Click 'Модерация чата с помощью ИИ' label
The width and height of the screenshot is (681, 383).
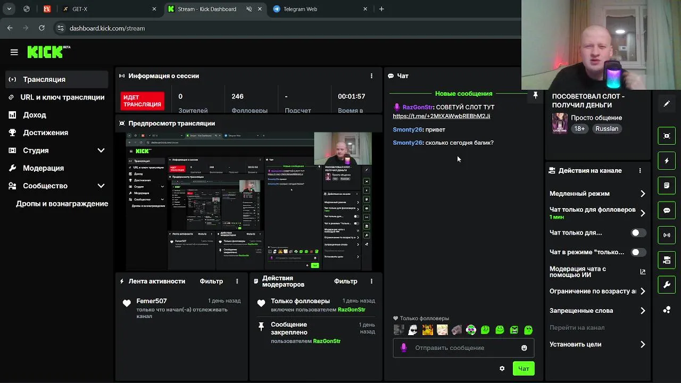[578, 272]
